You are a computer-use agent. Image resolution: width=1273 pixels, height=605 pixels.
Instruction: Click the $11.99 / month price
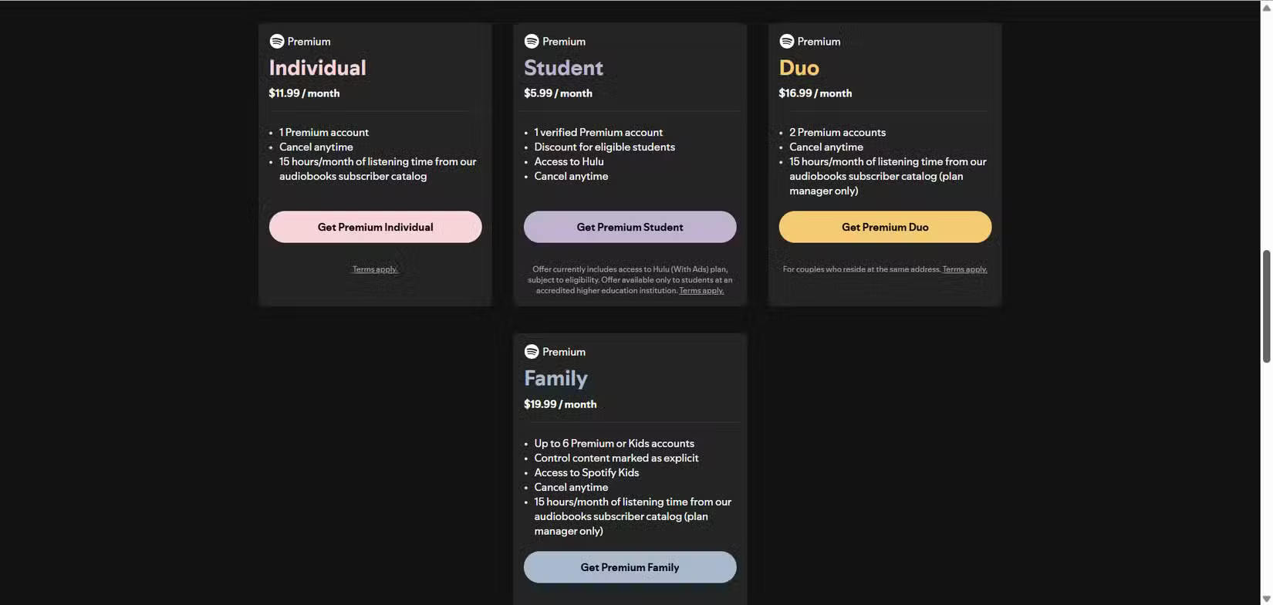click(x=304, y=93)
